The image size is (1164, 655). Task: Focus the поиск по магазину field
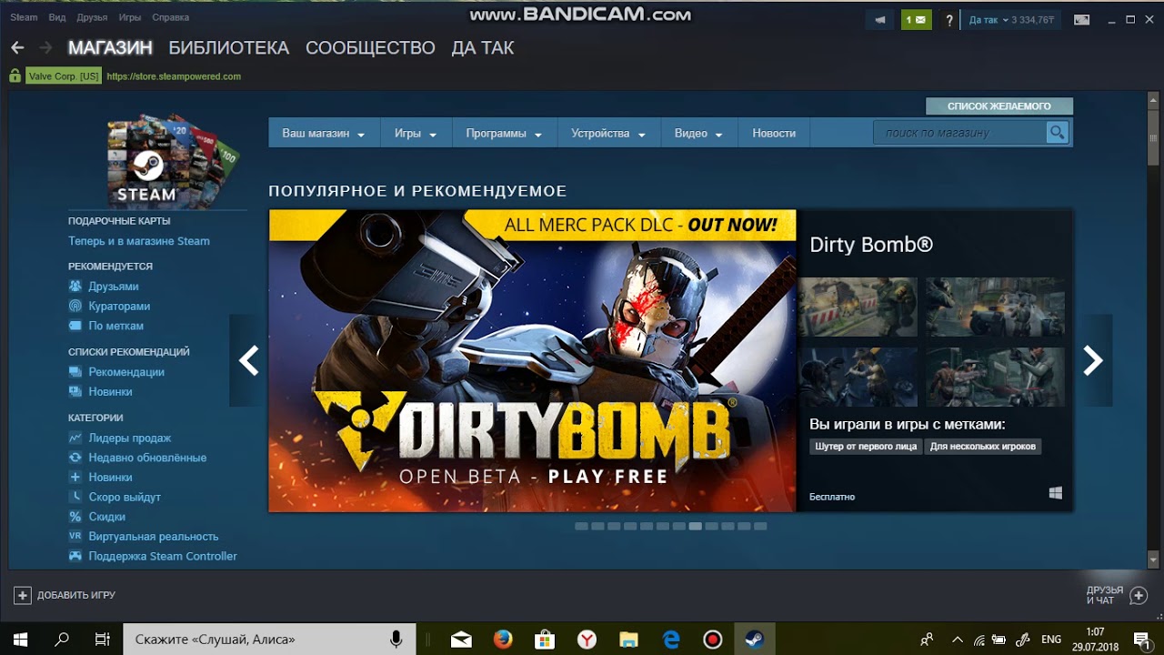pyautogui.click(x=959, y=133)
